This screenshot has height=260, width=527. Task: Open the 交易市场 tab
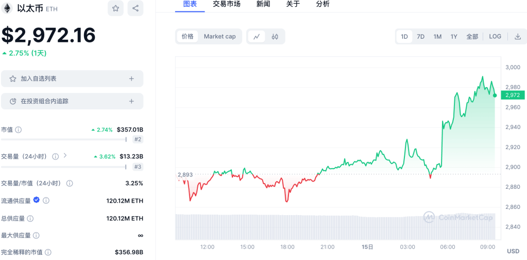226,4
